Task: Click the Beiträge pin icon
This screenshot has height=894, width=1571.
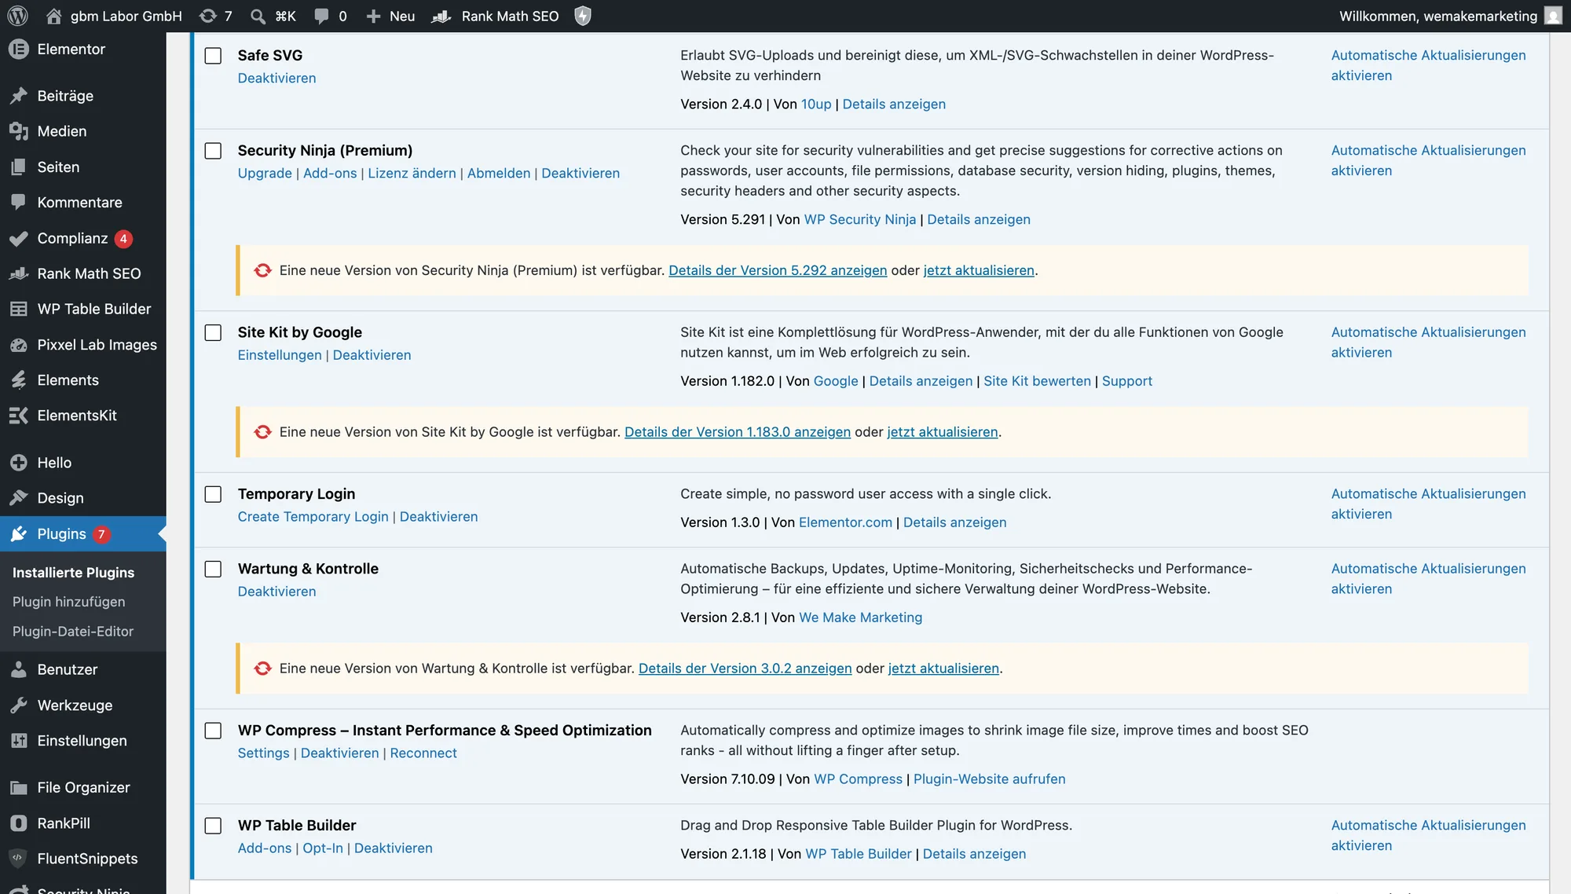Action: click(x=19, y=96)
